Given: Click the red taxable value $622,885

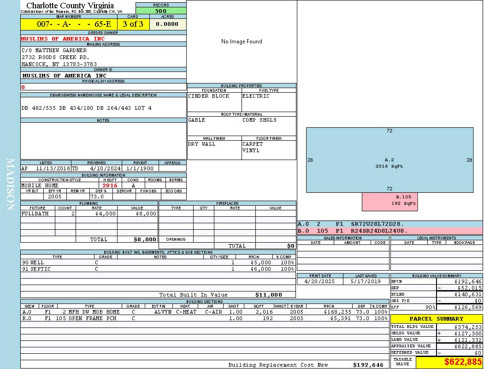Looking at the screenshot, I should pyautogui.click(x=463, y=362).
